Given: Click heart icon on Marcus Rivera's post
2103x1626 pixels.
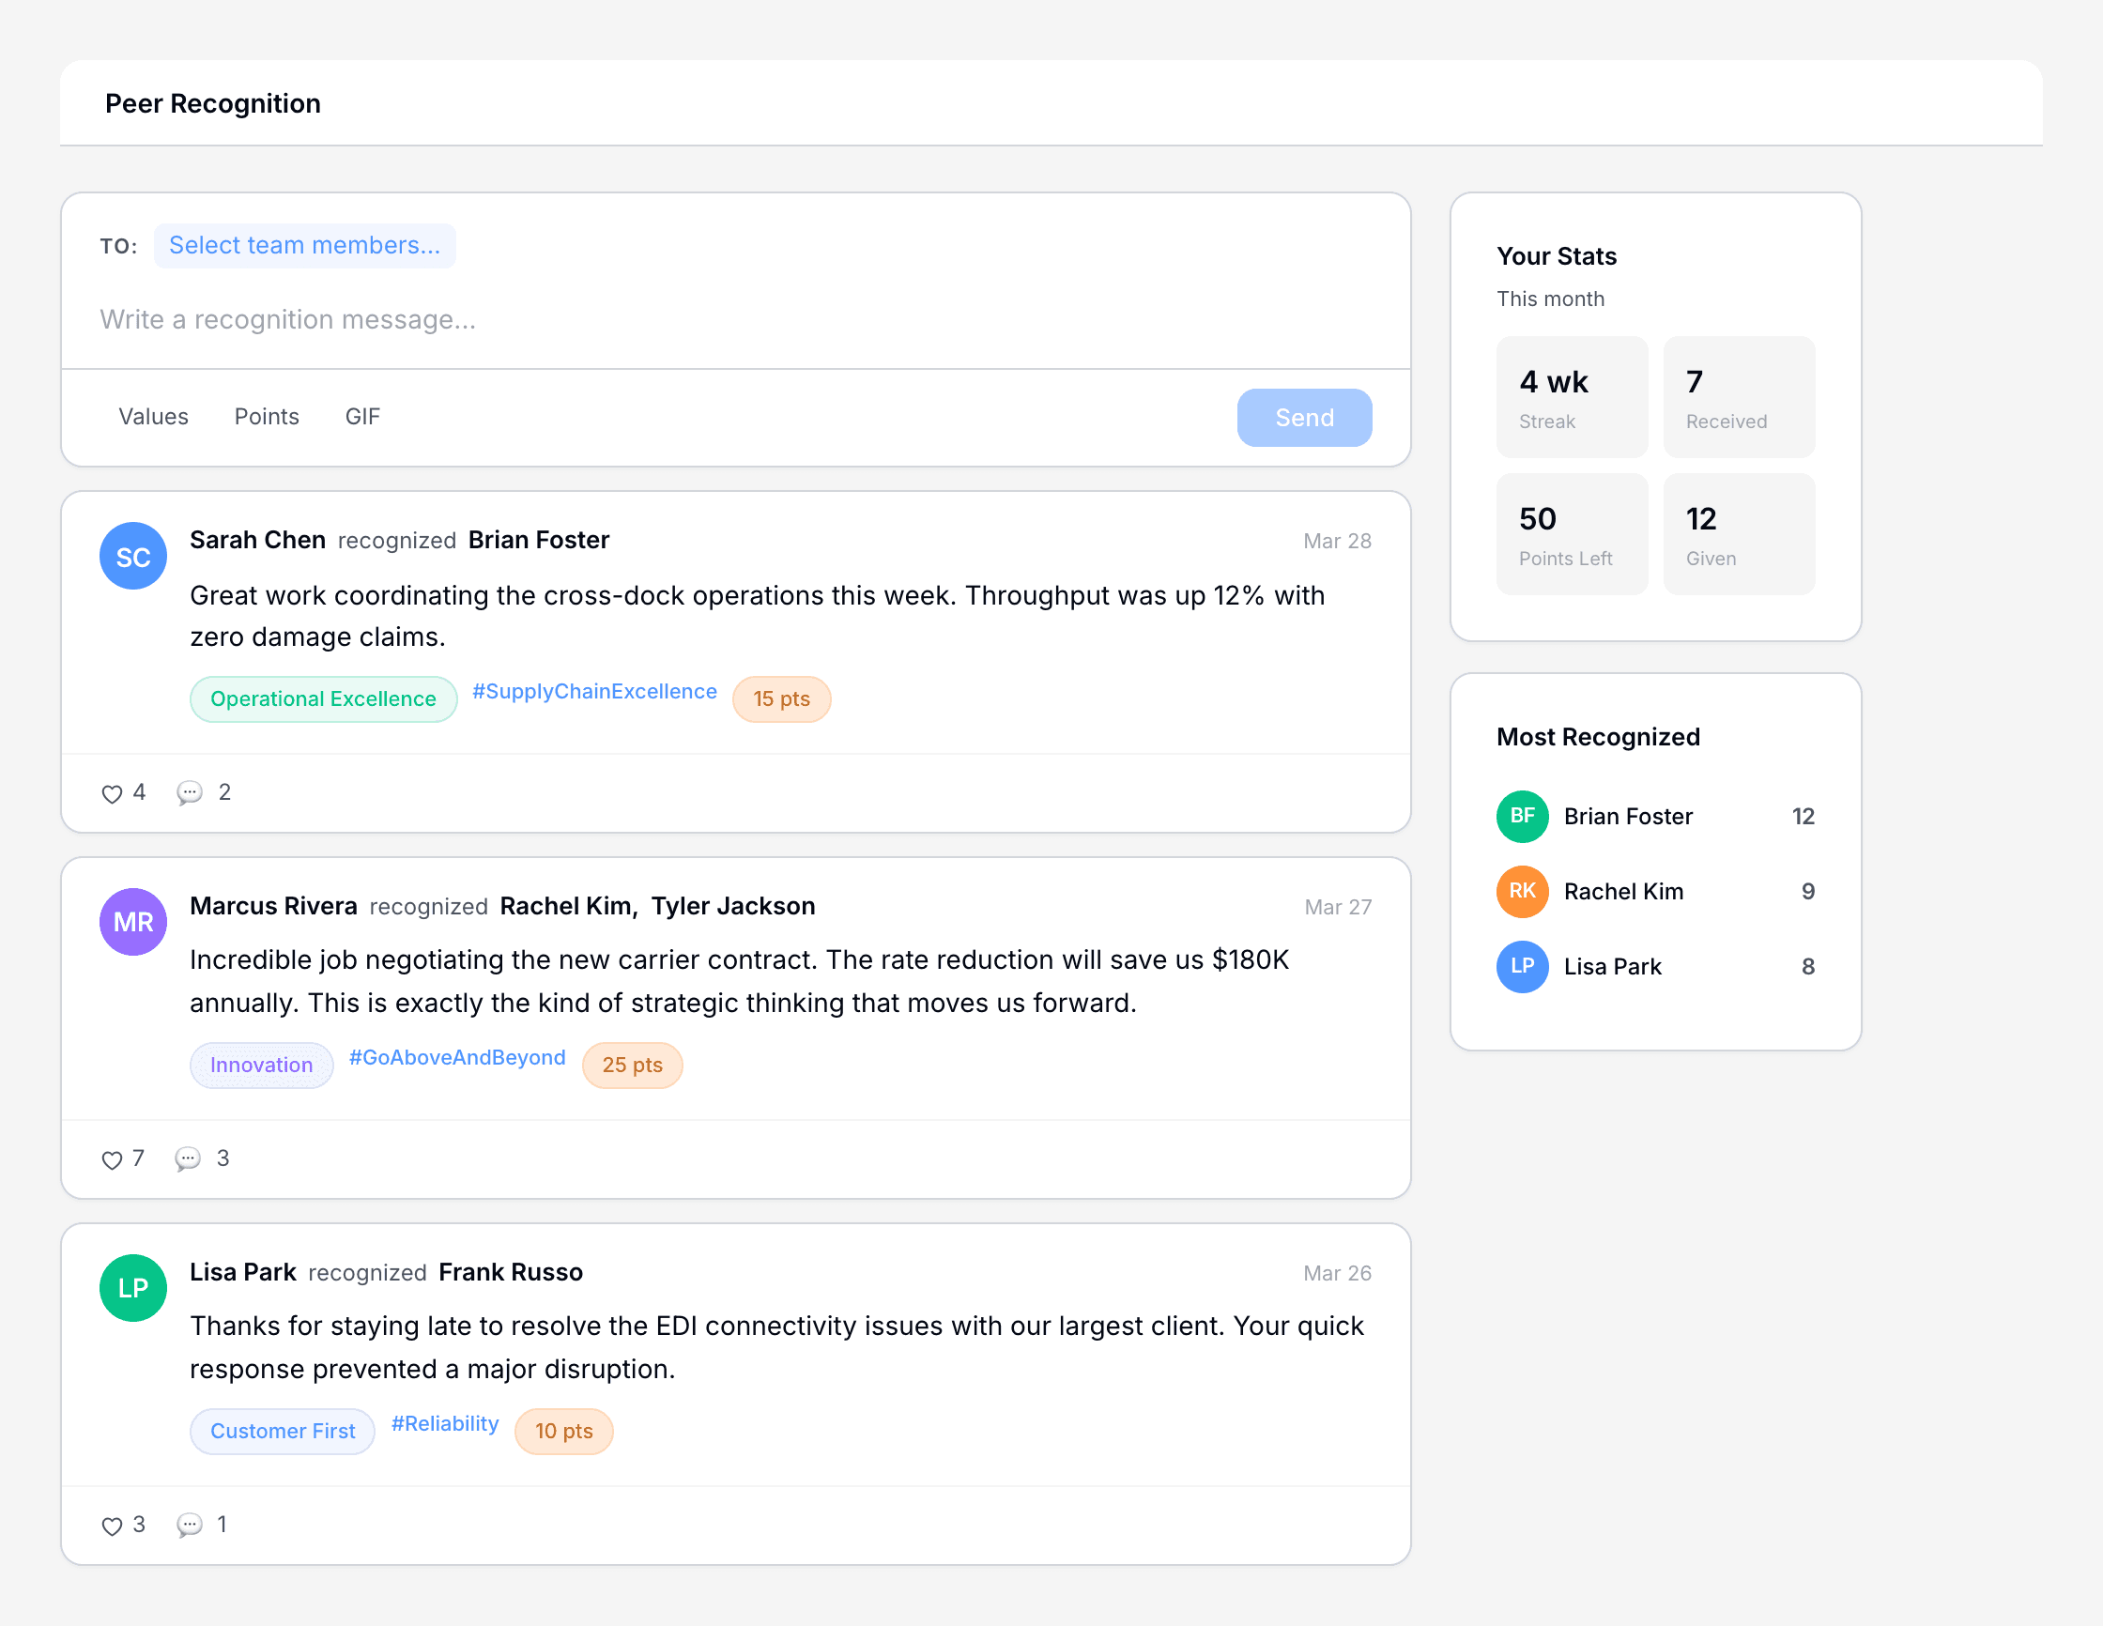Looking at the screenshot, I should (113, 1159).
